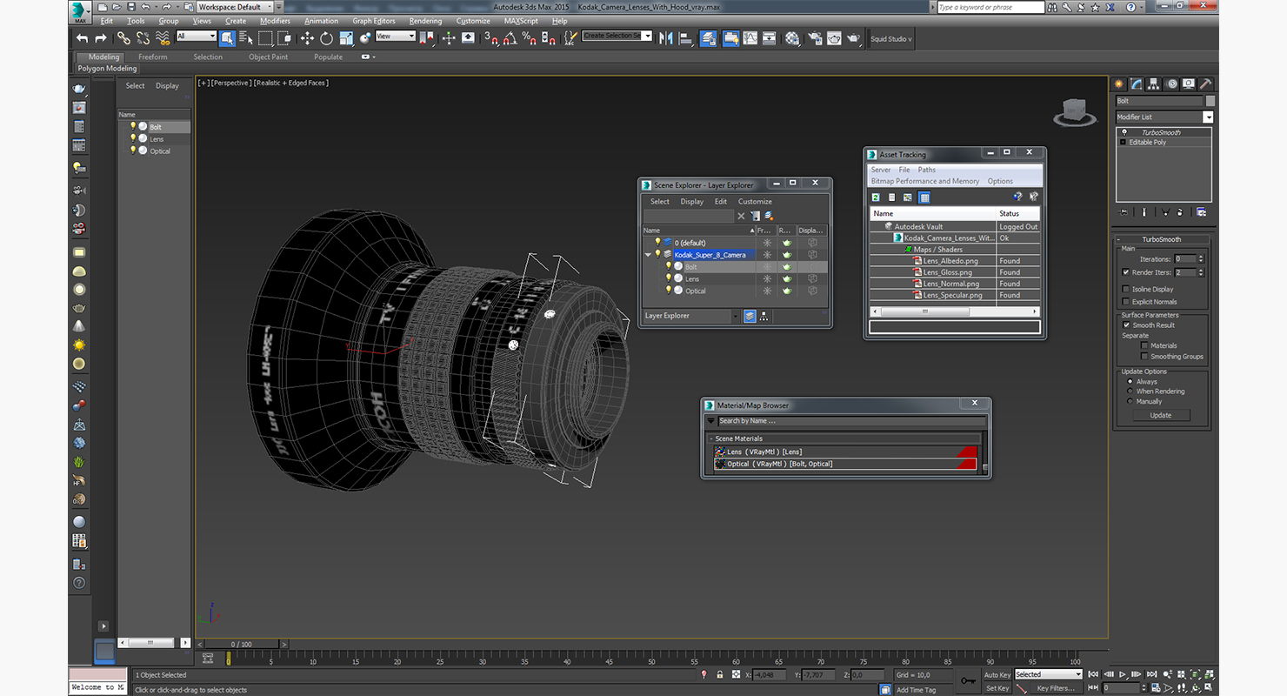1287x696 pixels.
Task: Click the Polygon Modeling panel button
Action: coord(107,68)
